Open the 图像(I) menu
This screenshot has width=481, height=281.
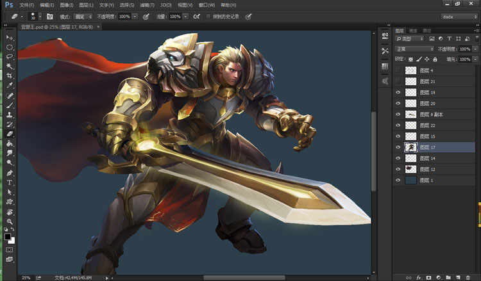point(67,5)
